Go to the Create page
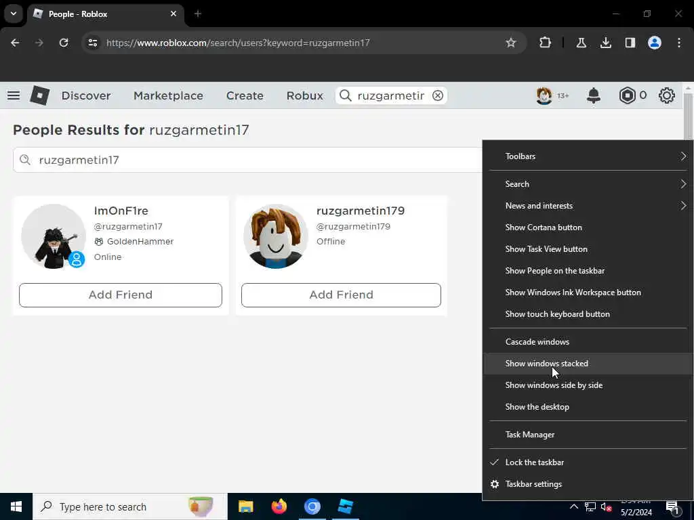 (x=245, y=95)
